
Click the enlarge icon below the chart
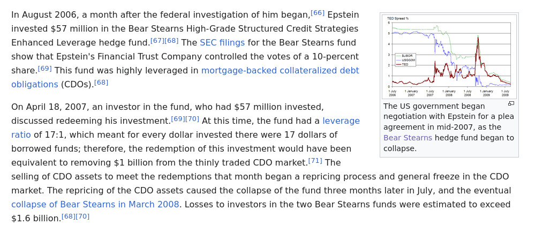(x=511, y=103)
